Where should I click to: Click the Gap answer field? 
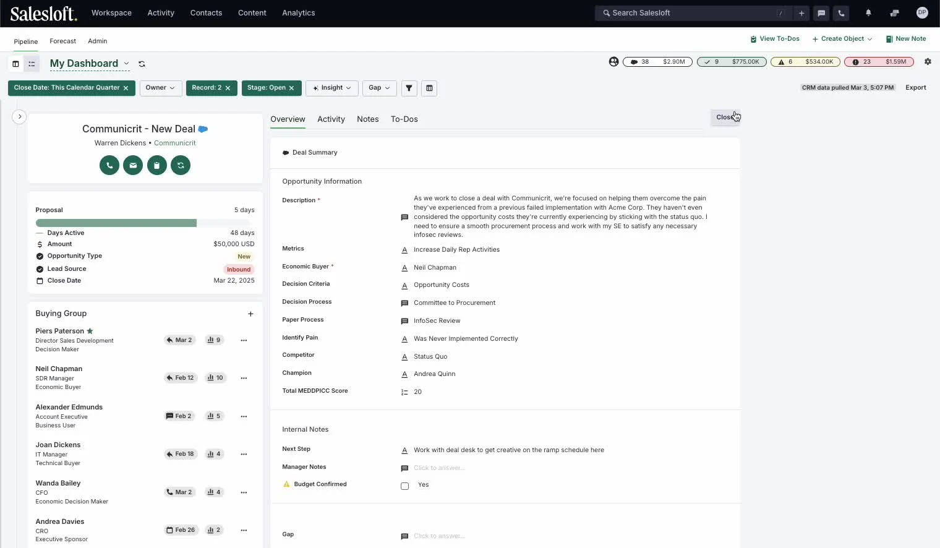pos(439,536)
